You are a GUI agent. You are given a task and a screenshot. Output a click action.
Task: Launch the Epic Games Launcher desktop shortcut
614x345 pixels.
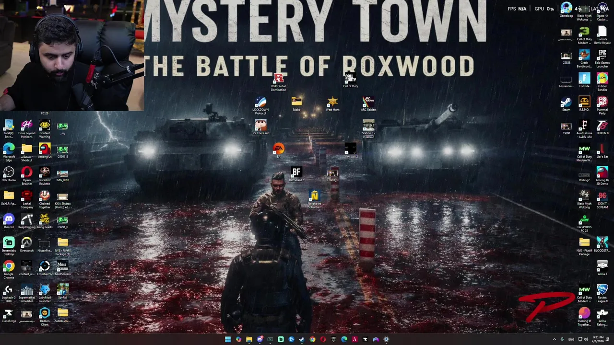(602, 58)
